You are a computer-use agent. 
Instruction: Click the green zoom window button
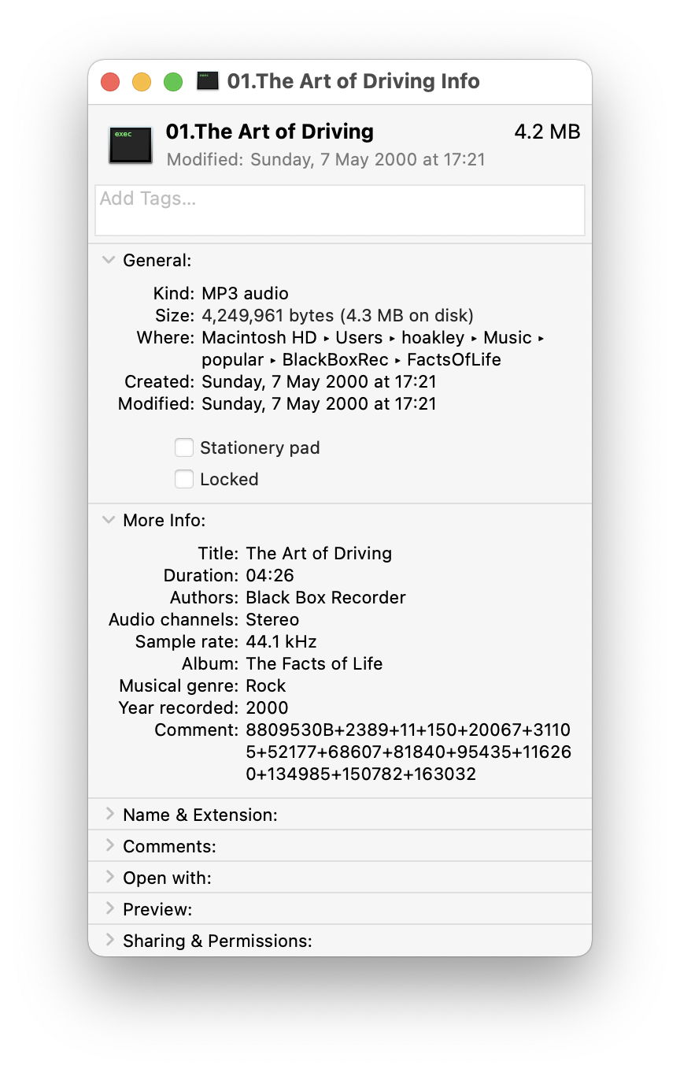point(173,82)
